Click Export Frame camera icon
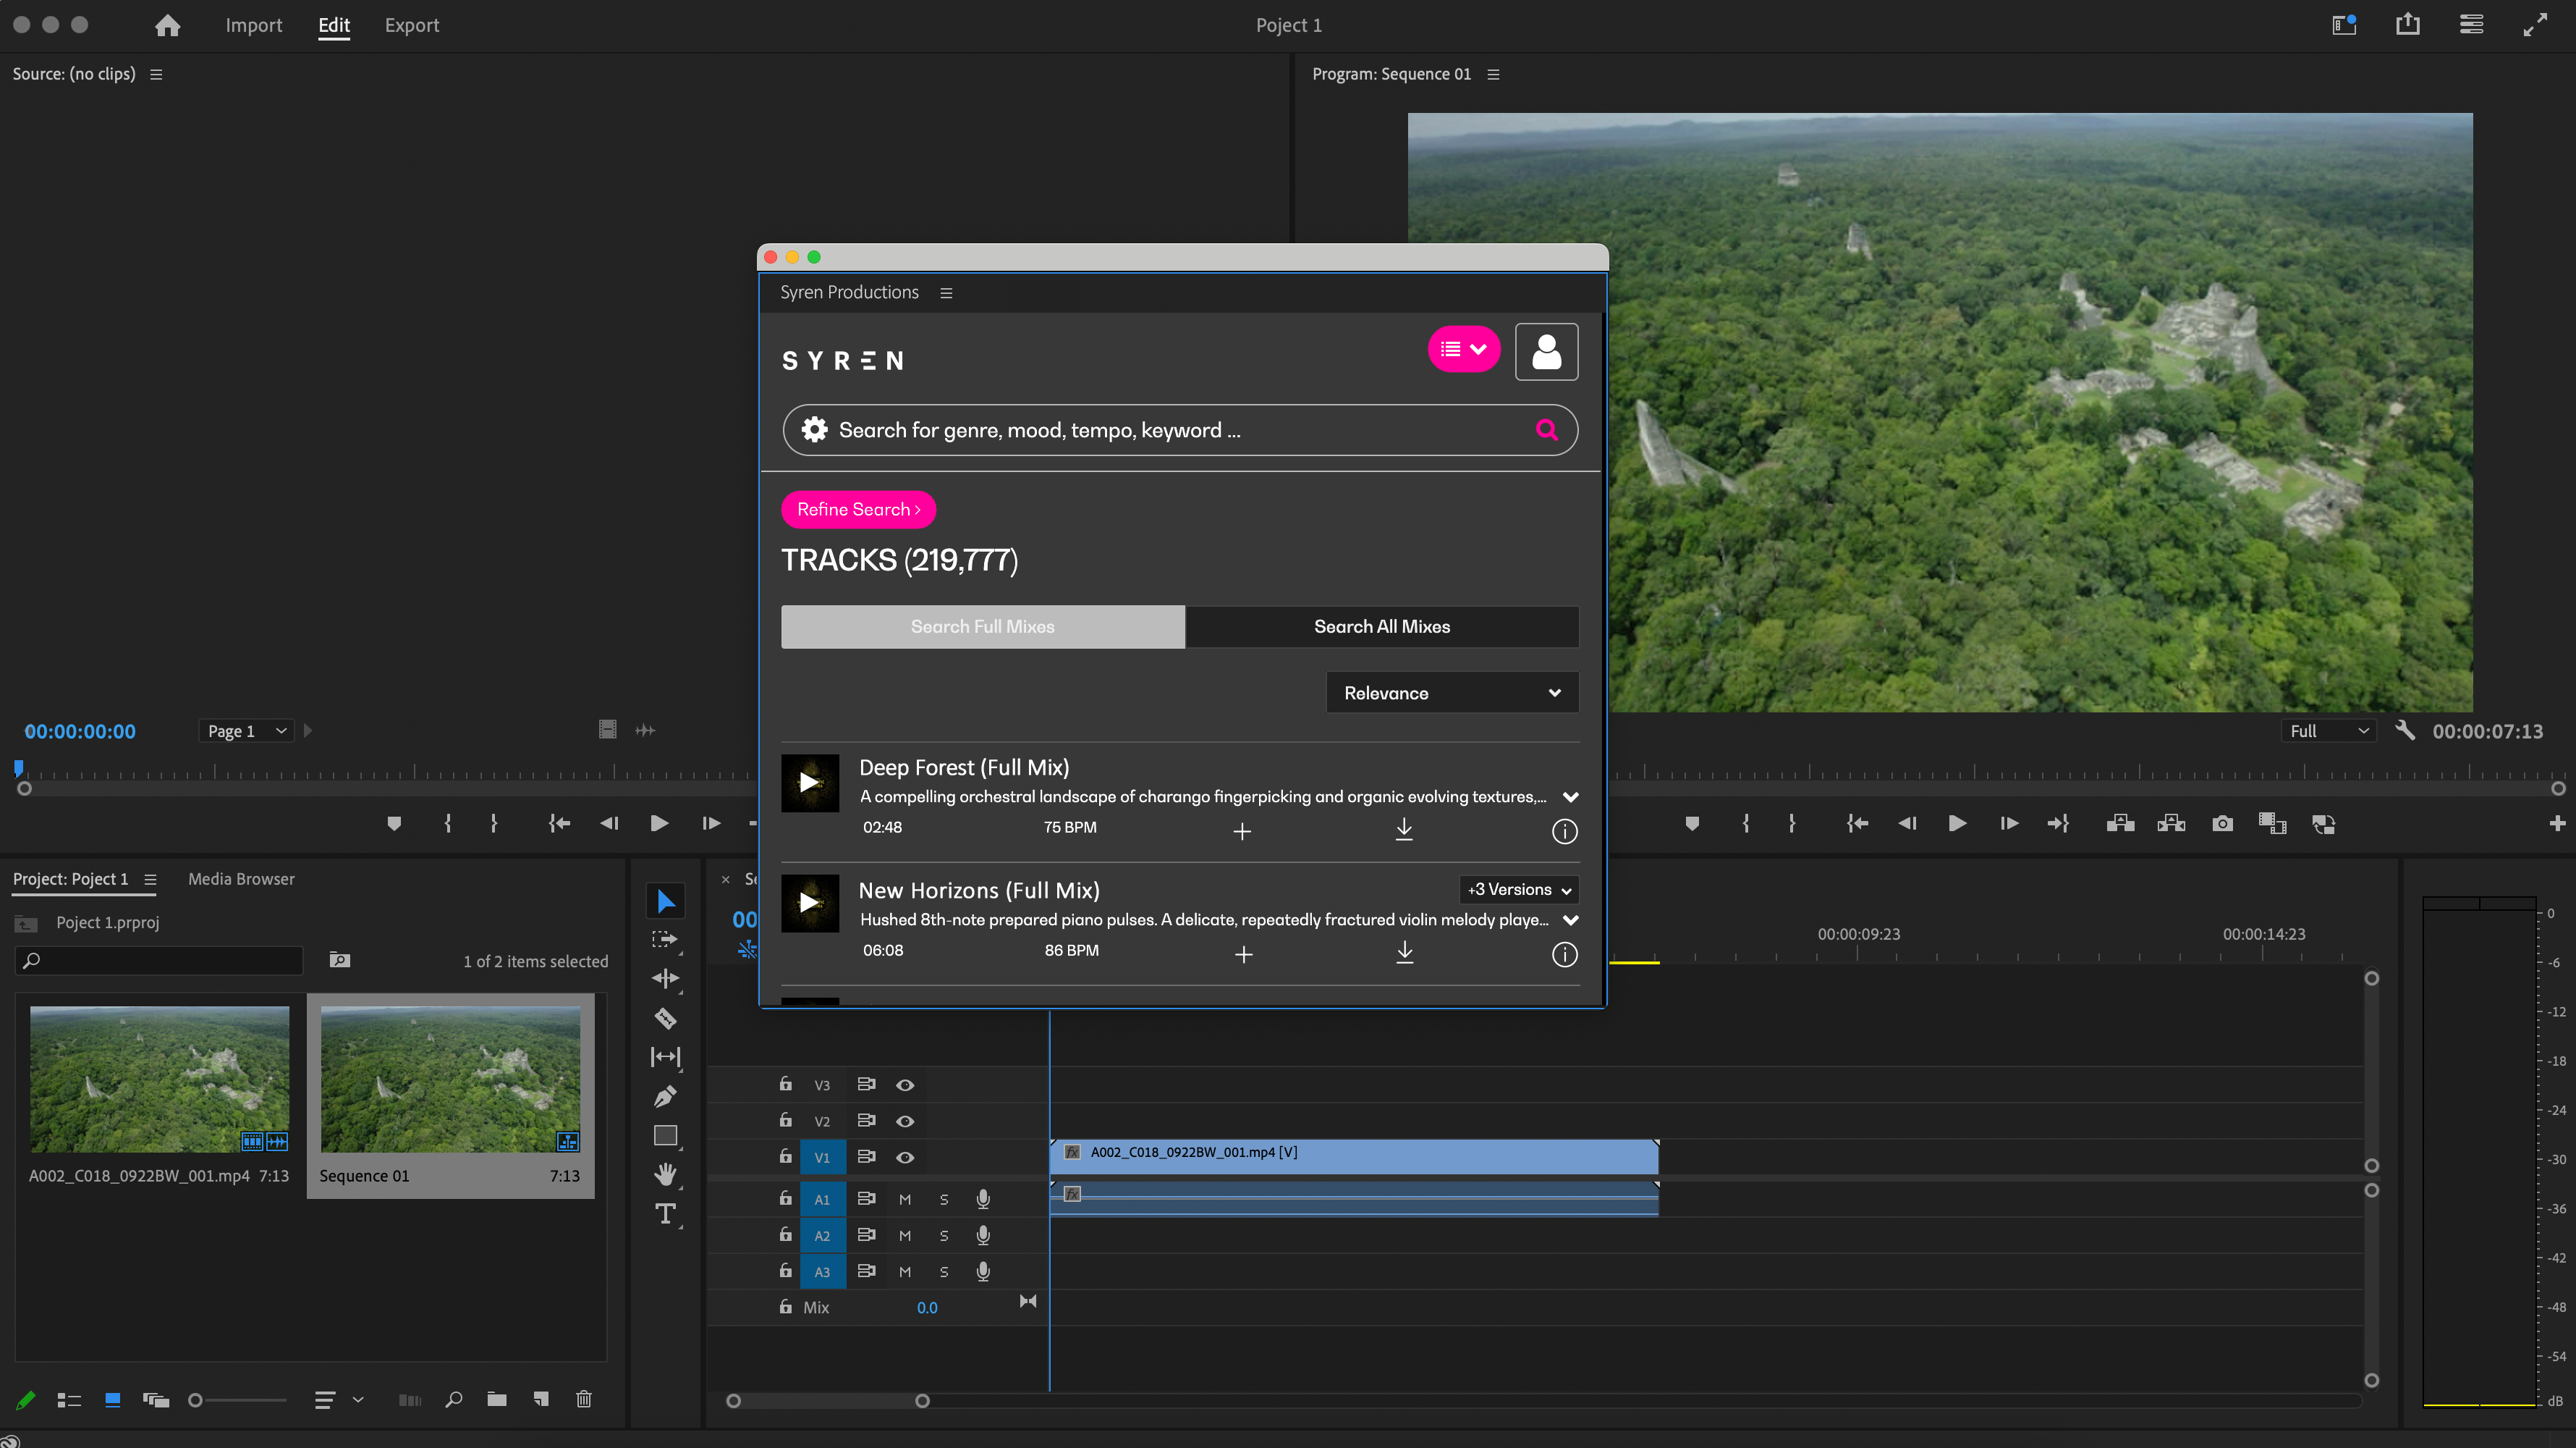This screenshot has width=2576, height=1448. [2222, 824]
